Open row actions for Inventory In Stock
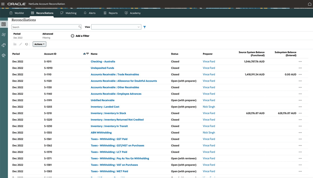The height and width of the screenshot is (178, 313). coord(300,113)
